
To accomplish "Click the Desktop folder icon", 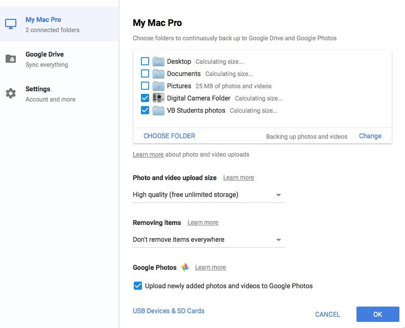I will pyautogui.click(x=158, y=61).
